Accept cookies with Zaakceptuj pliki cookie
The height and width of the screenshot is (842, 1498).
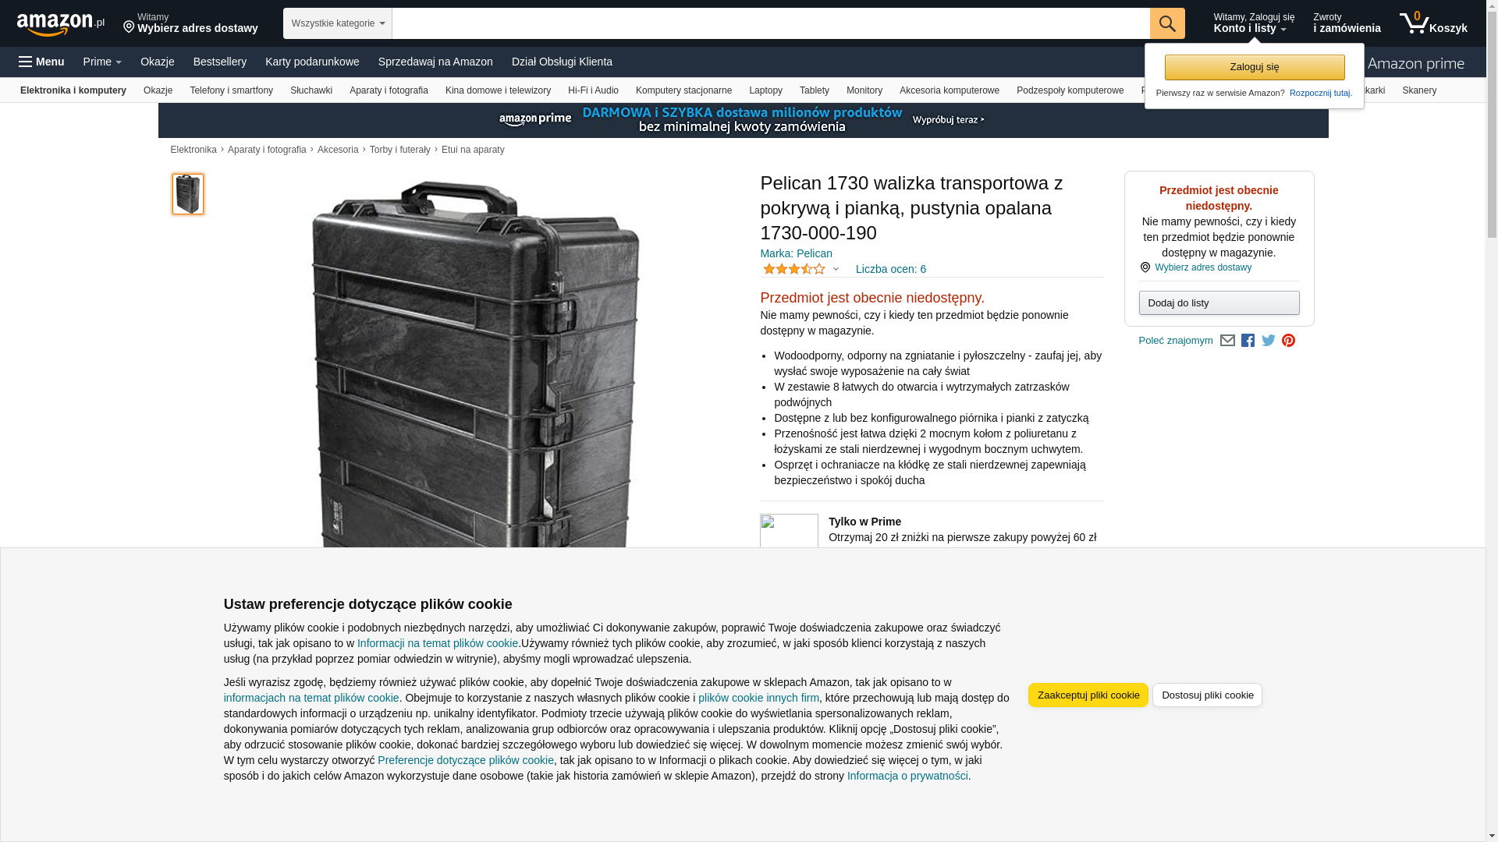1088,695
